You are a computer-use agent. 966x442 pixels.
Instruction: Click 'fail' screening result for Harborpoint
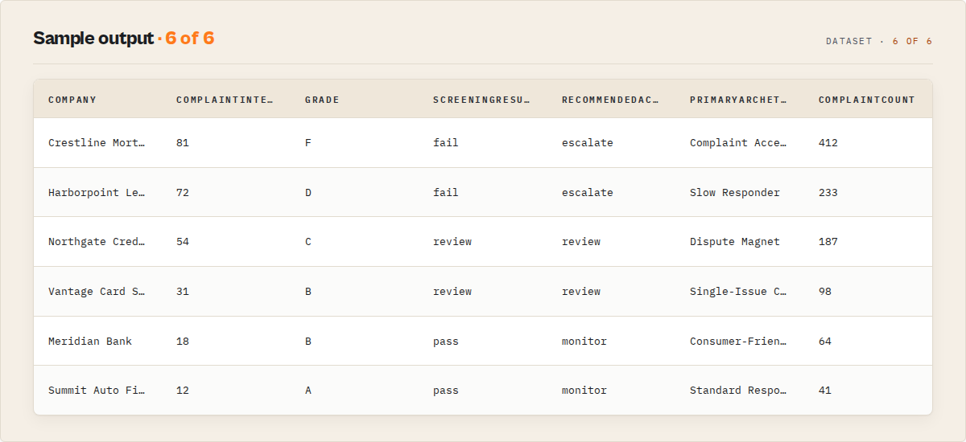click(x=446, y=193)
